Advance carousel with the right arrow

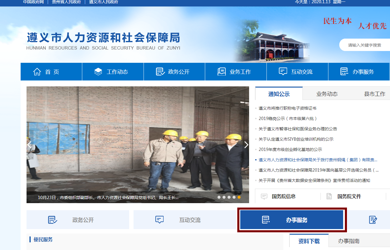(x=246, y=144)
